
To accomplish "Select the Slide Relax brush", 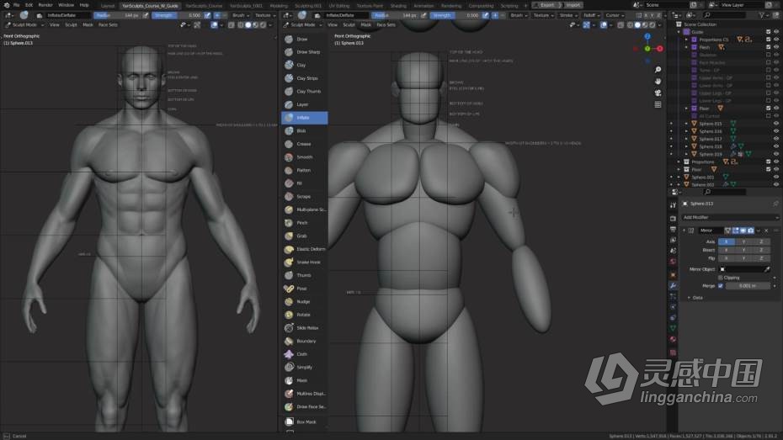I will click(304, 328).
